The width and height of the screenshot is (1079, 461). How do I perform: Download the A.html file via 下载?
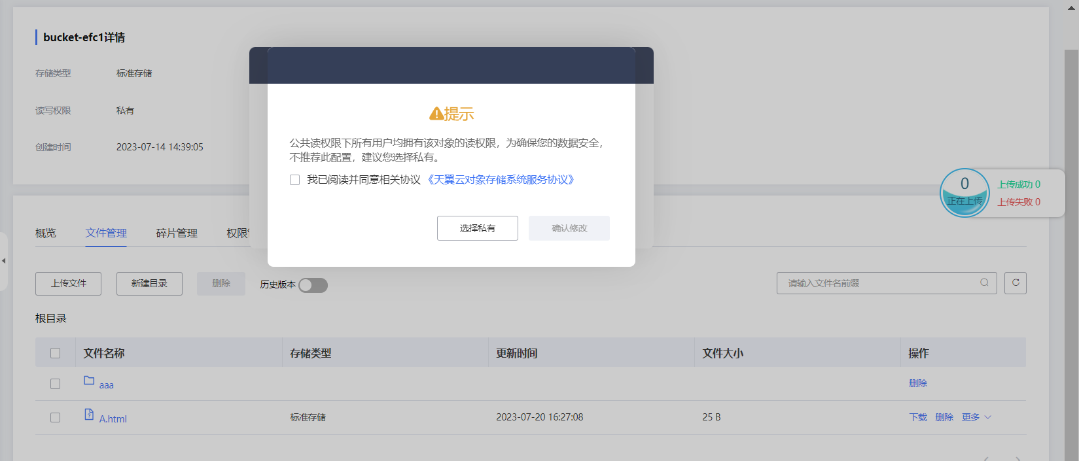coord(918,417)
